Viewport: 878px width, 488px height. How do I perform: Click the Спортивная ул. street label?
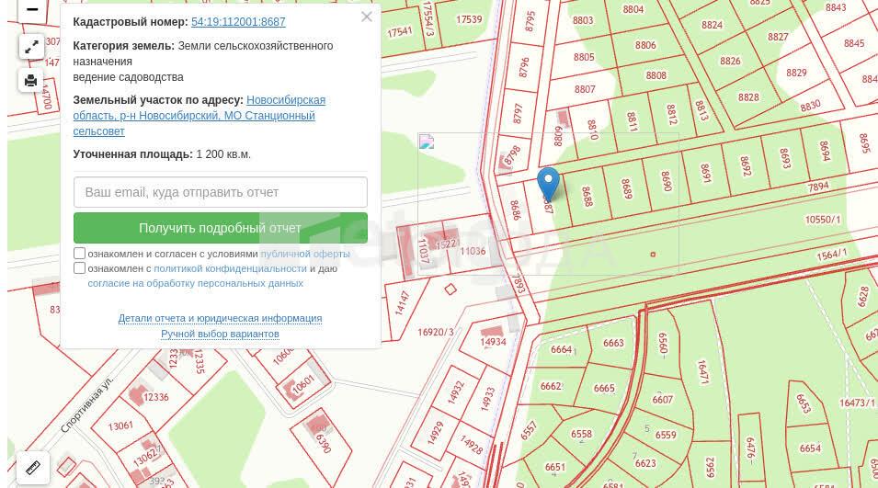click(x=86, y=404)
